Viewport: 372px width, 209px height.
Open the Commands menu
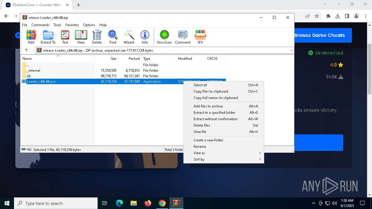point(40,25)
